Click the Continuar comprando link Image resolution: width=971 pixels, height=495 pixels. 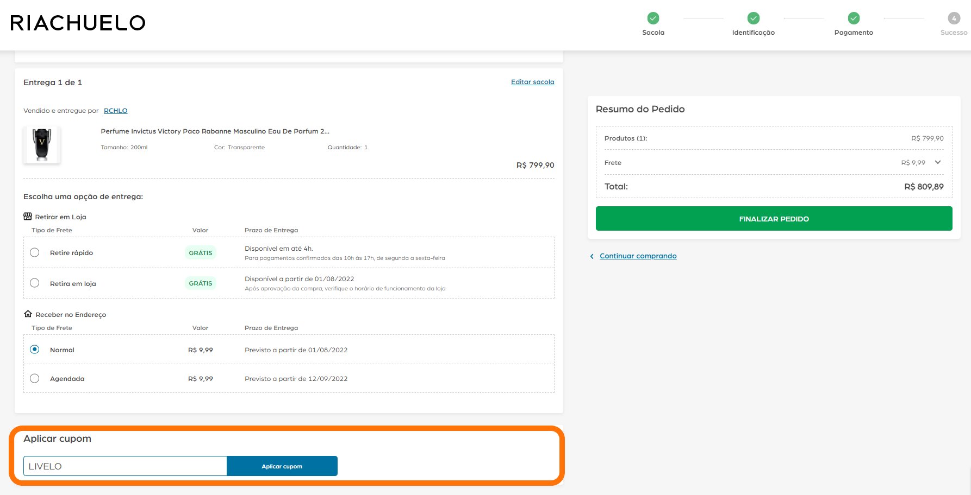638,256
